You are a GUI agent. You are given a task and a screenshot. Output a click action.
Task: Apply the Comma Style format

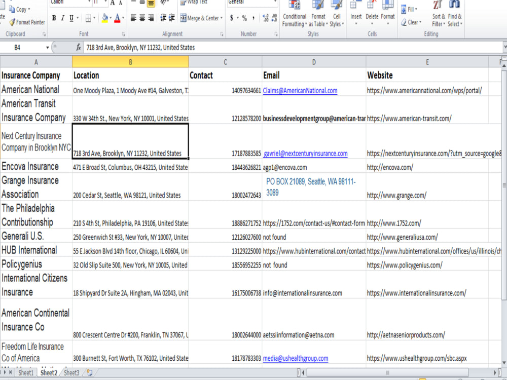(253, 18)
